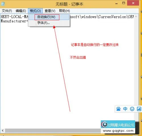Click the Notepad icon in the title bar

click(x=3, y=4)
